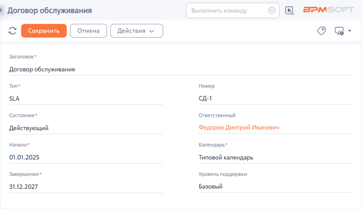Expand the view settings dropdown caret
Image resolution: width=362 pixels, height=209 pixels.
(350, 31)
